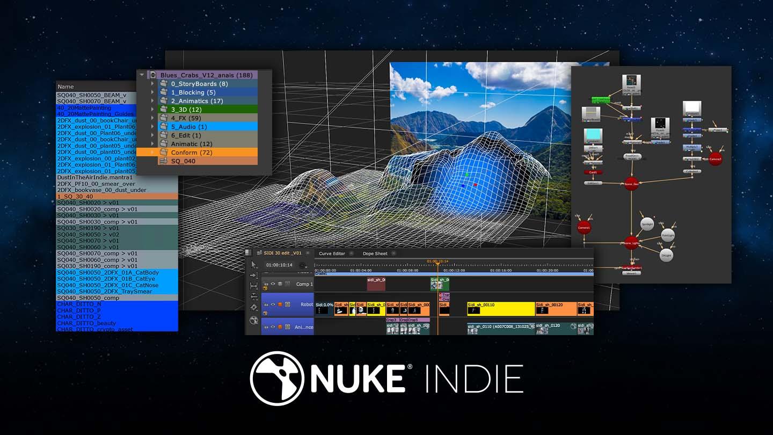Image resolution: width=773 pixels, height=435 pixels.
Task: Lock the Comp 1 track with its padlock toggle
Action: pos(266,284)
